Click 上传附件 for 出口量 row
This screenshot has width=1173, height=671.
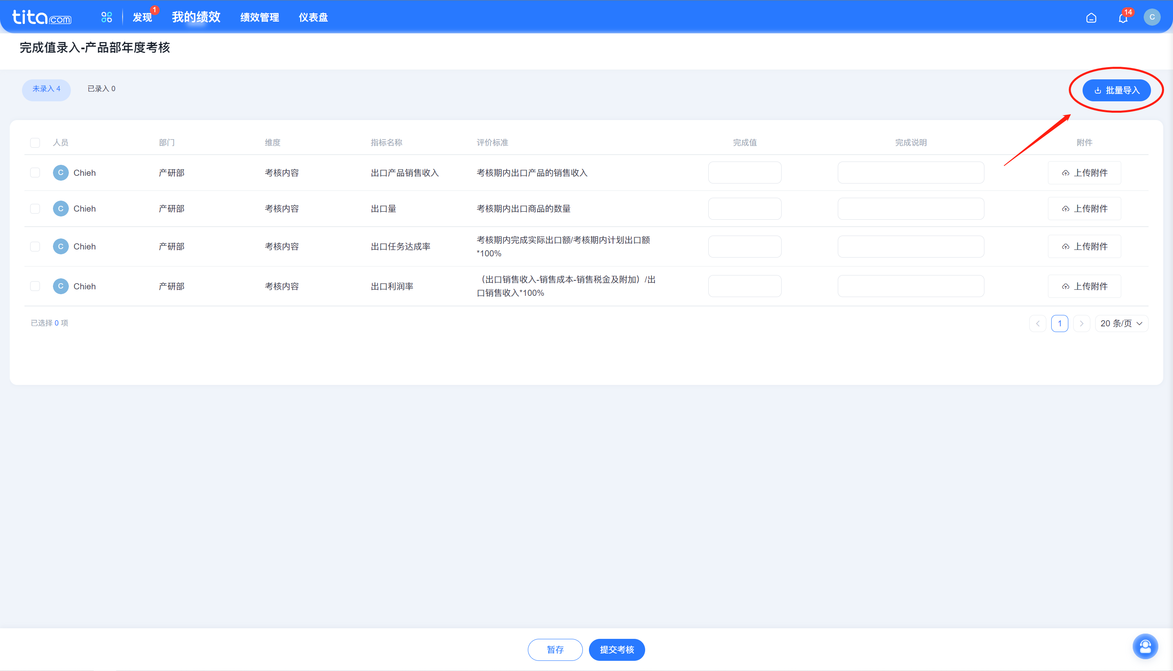coord(1084,208)
